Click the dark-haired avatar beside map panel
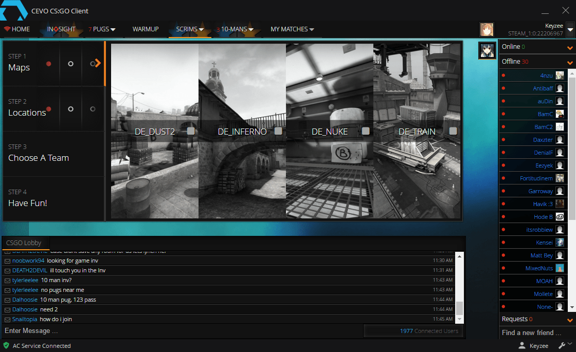Image resolution: width=576 pixels, height=352 pixels. coord(487,50)
